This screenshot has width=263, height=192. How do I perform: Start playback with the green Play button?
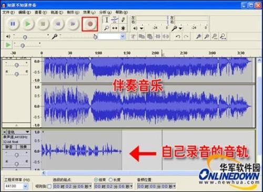27,24
